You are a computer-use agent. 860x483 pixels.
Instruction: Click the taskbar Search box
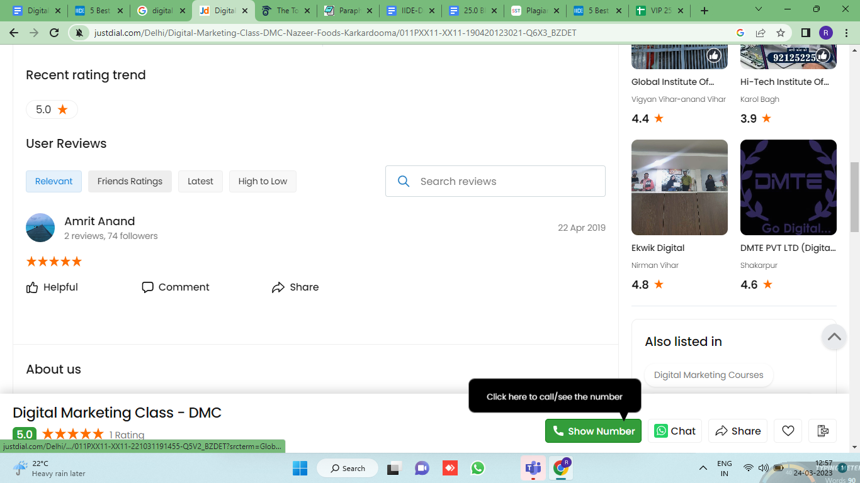point(347,468)
